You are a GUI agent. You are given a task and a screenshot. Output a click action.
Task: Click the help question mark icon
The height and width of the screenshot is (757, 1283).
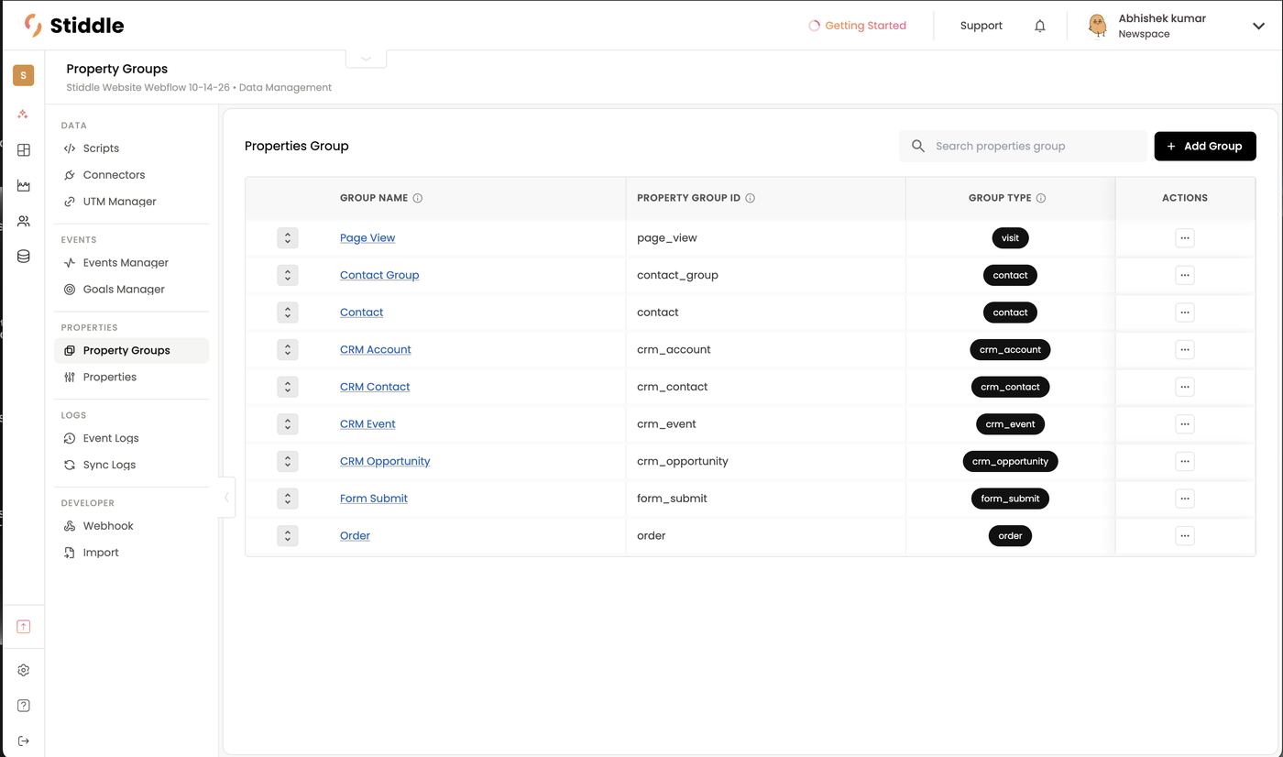pyautogui.click(x=24, y=706)
